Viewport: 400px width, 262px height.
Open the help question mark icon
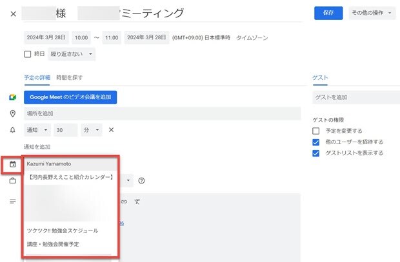tap(141, 181)
